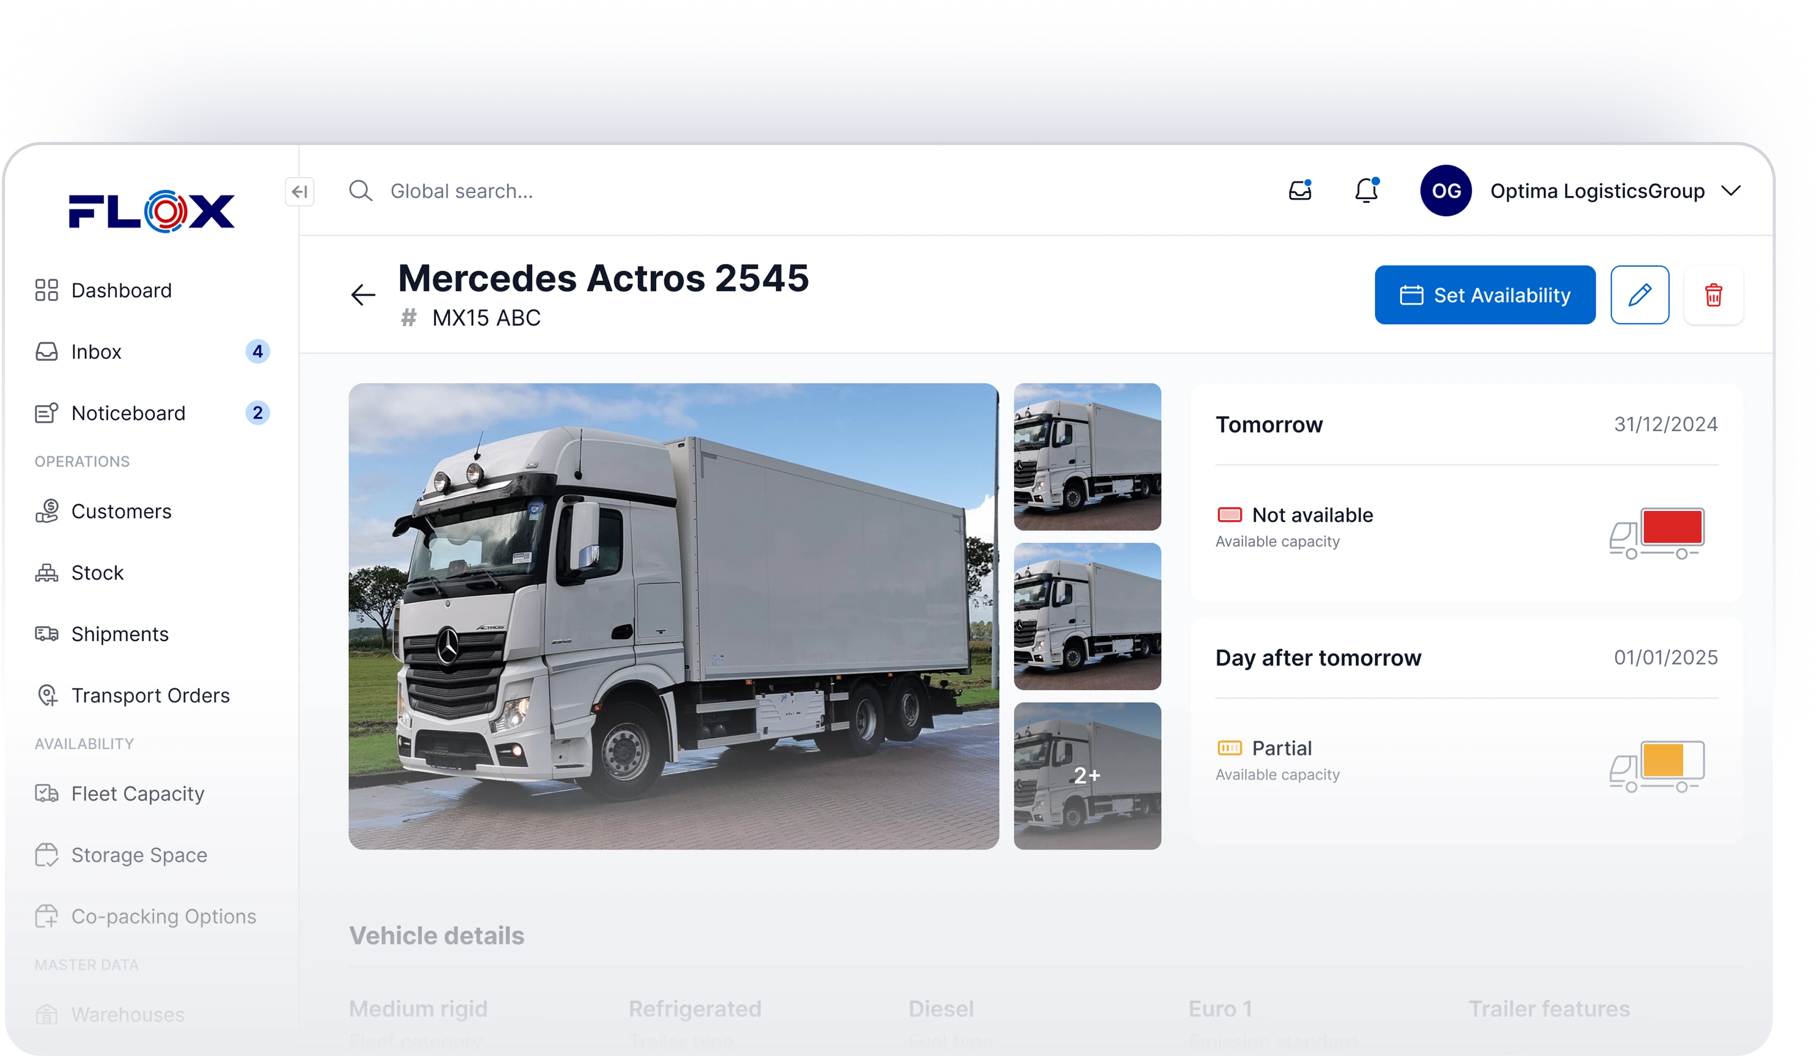Viewport: 1820px width, 1059px height.
Task: Click the Day after tomorrow heading
Action: [x=1318, y=658]
